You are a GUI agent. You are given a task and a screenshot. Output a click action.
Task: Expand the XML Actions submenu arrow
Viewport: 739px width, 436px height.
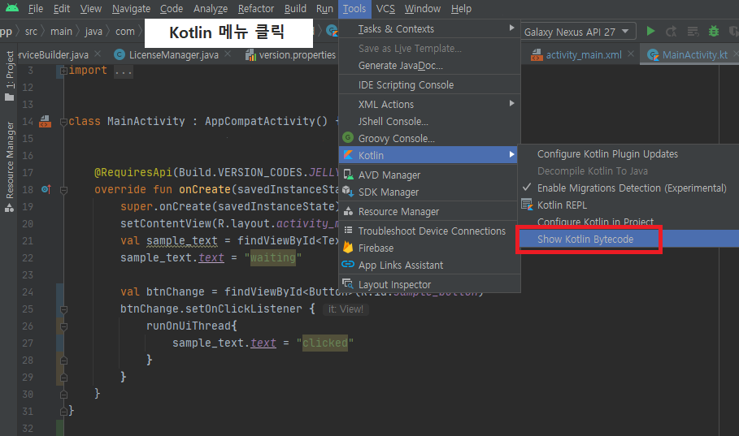[512, 103]
